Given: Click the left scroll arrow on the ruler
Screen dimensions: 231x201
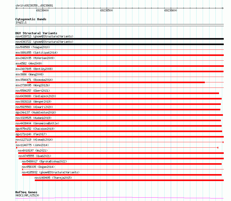Looking at the screenshot, I should [16, 8].
